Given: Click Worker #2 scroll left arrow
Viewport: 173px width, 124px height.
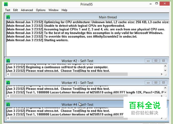Looking at the screenshot, I should (8, 74).
